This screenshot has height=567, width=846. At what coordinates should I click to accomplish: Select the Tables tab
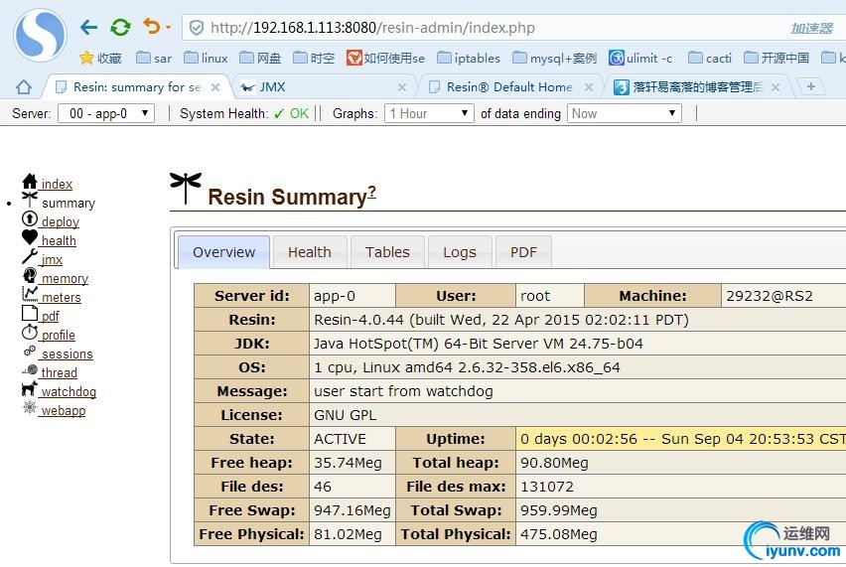387,252
